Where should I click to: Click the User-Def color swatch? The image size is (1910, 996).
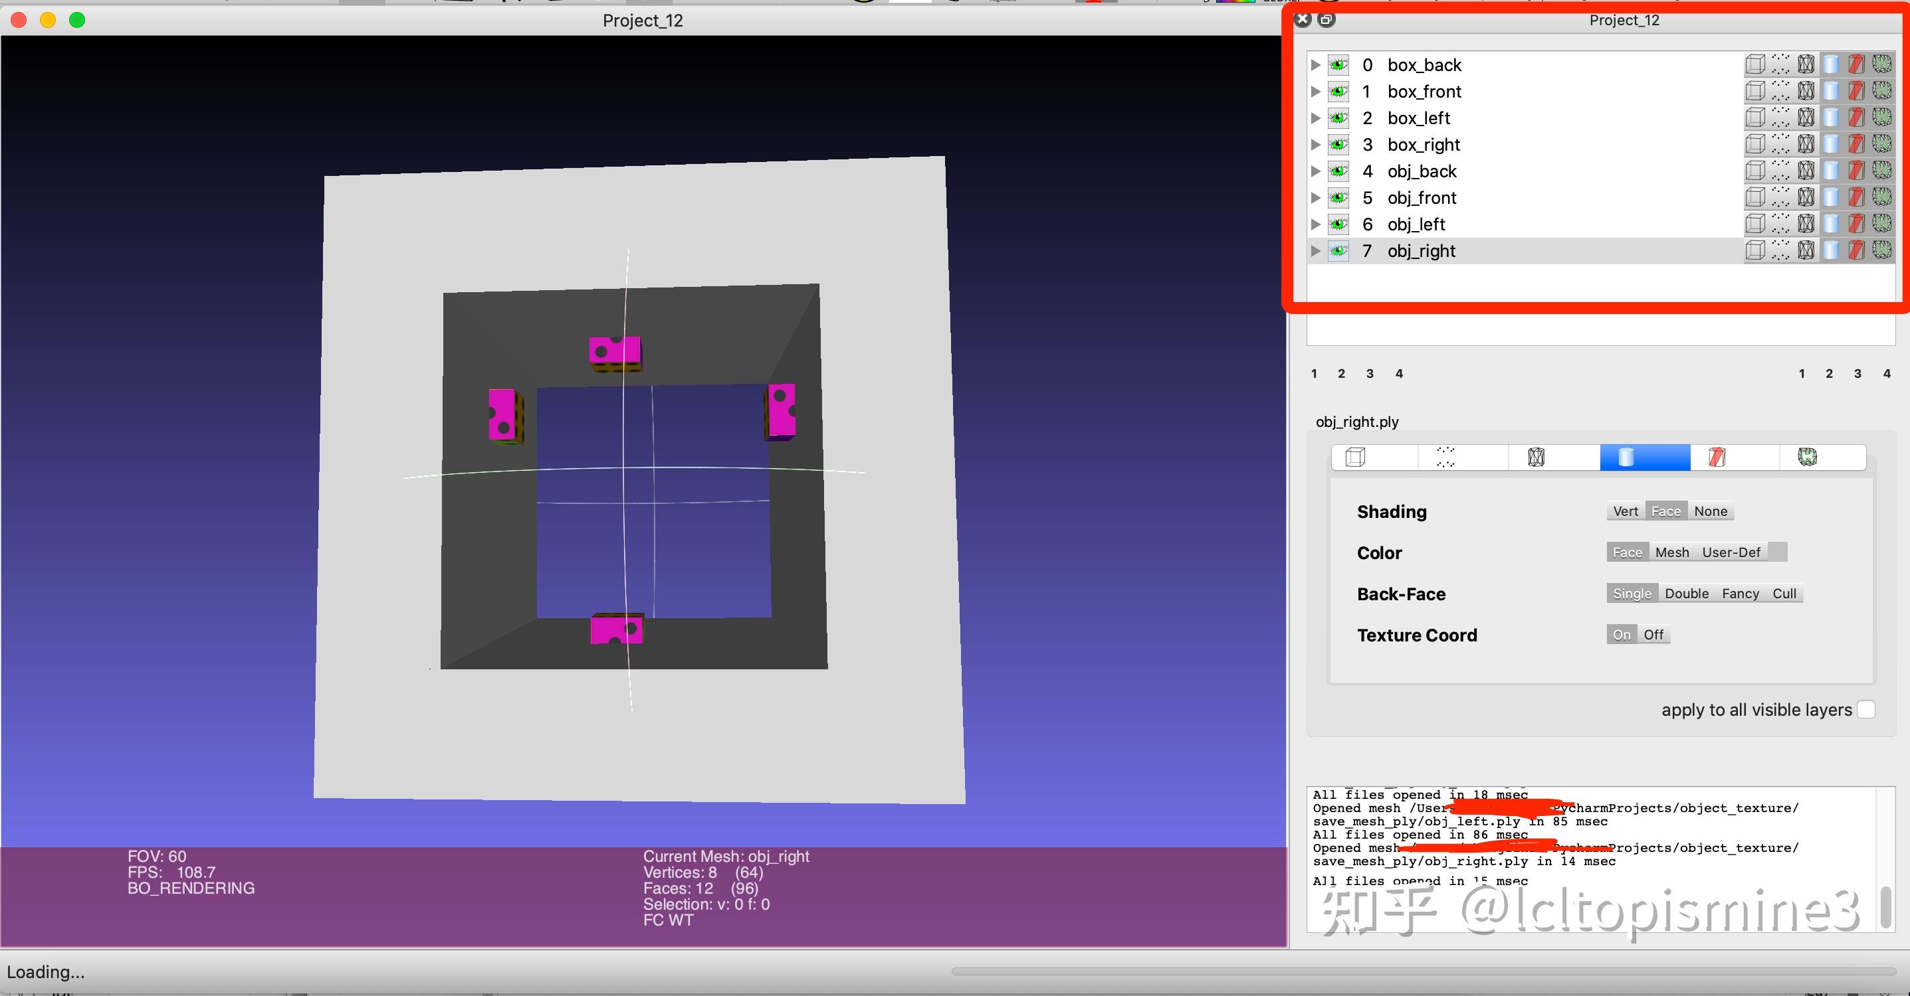pyautogui.click(x=1777, y=552)
